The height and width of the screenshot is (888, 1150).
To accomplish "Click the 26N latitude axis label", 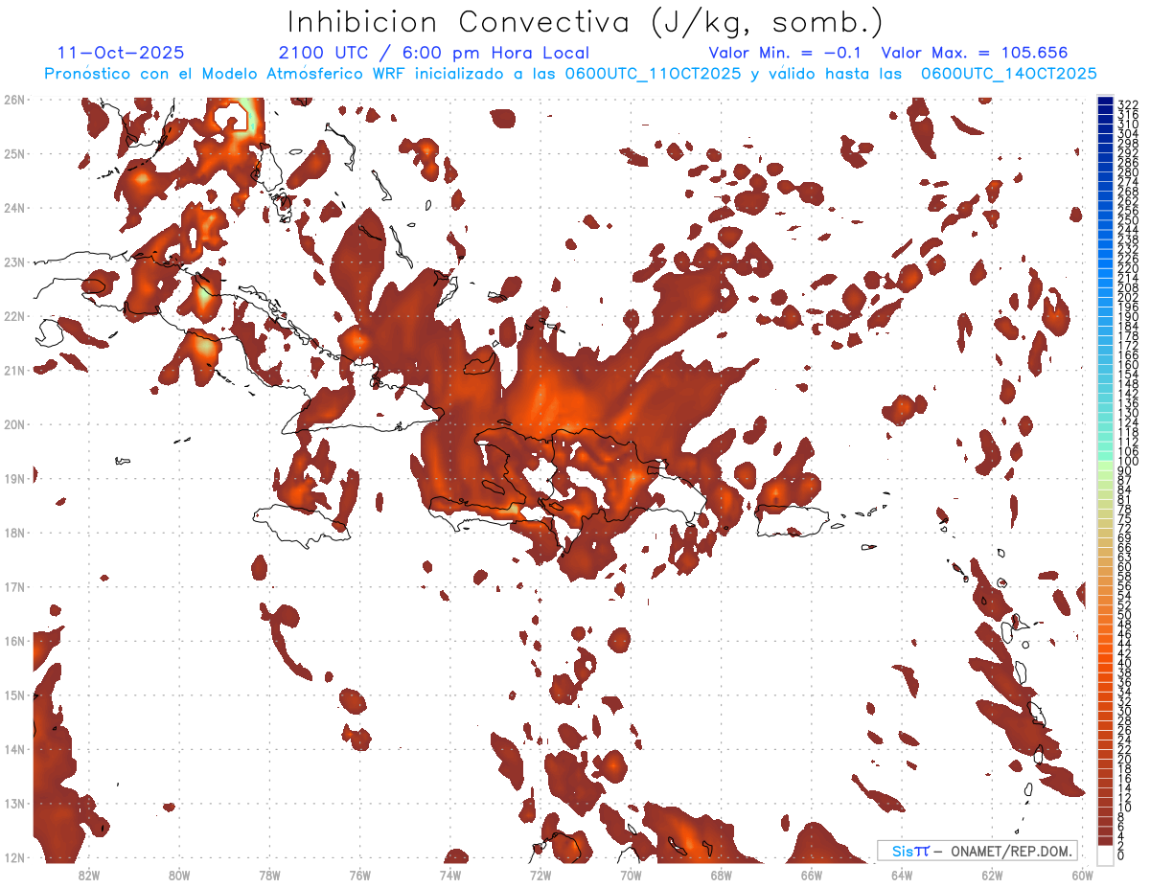I will coord(14,100).
